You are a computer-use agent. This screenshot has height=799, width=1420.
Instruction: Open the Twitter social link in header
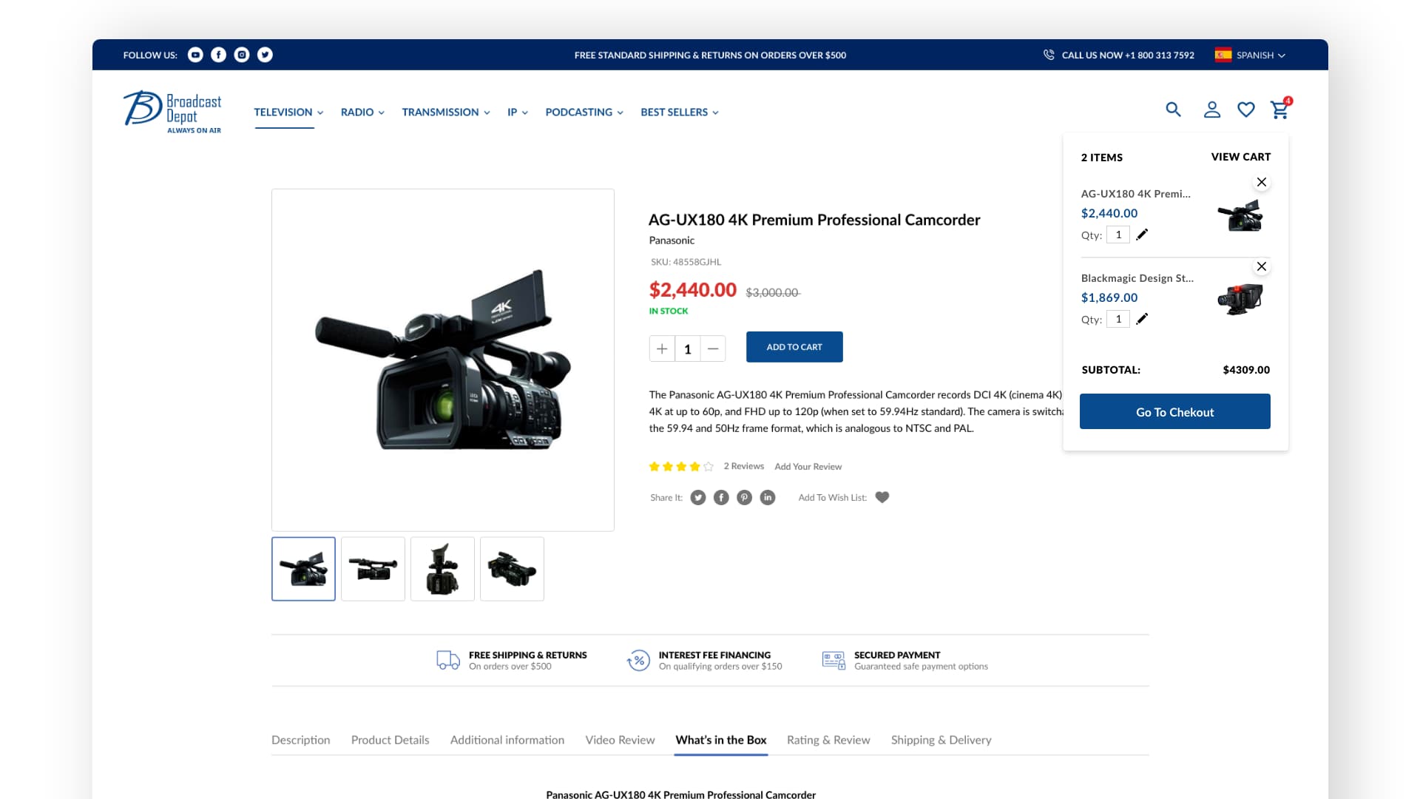point(265,55)
